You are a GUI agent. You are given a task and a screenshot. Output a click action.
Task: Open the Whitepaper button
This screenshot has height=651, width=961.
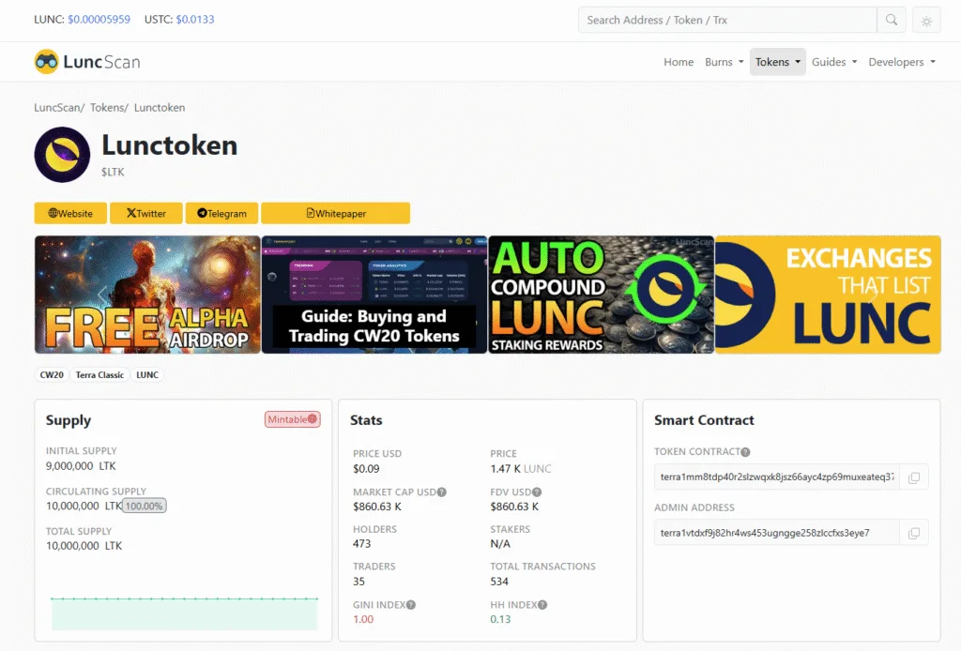[336, 213]
